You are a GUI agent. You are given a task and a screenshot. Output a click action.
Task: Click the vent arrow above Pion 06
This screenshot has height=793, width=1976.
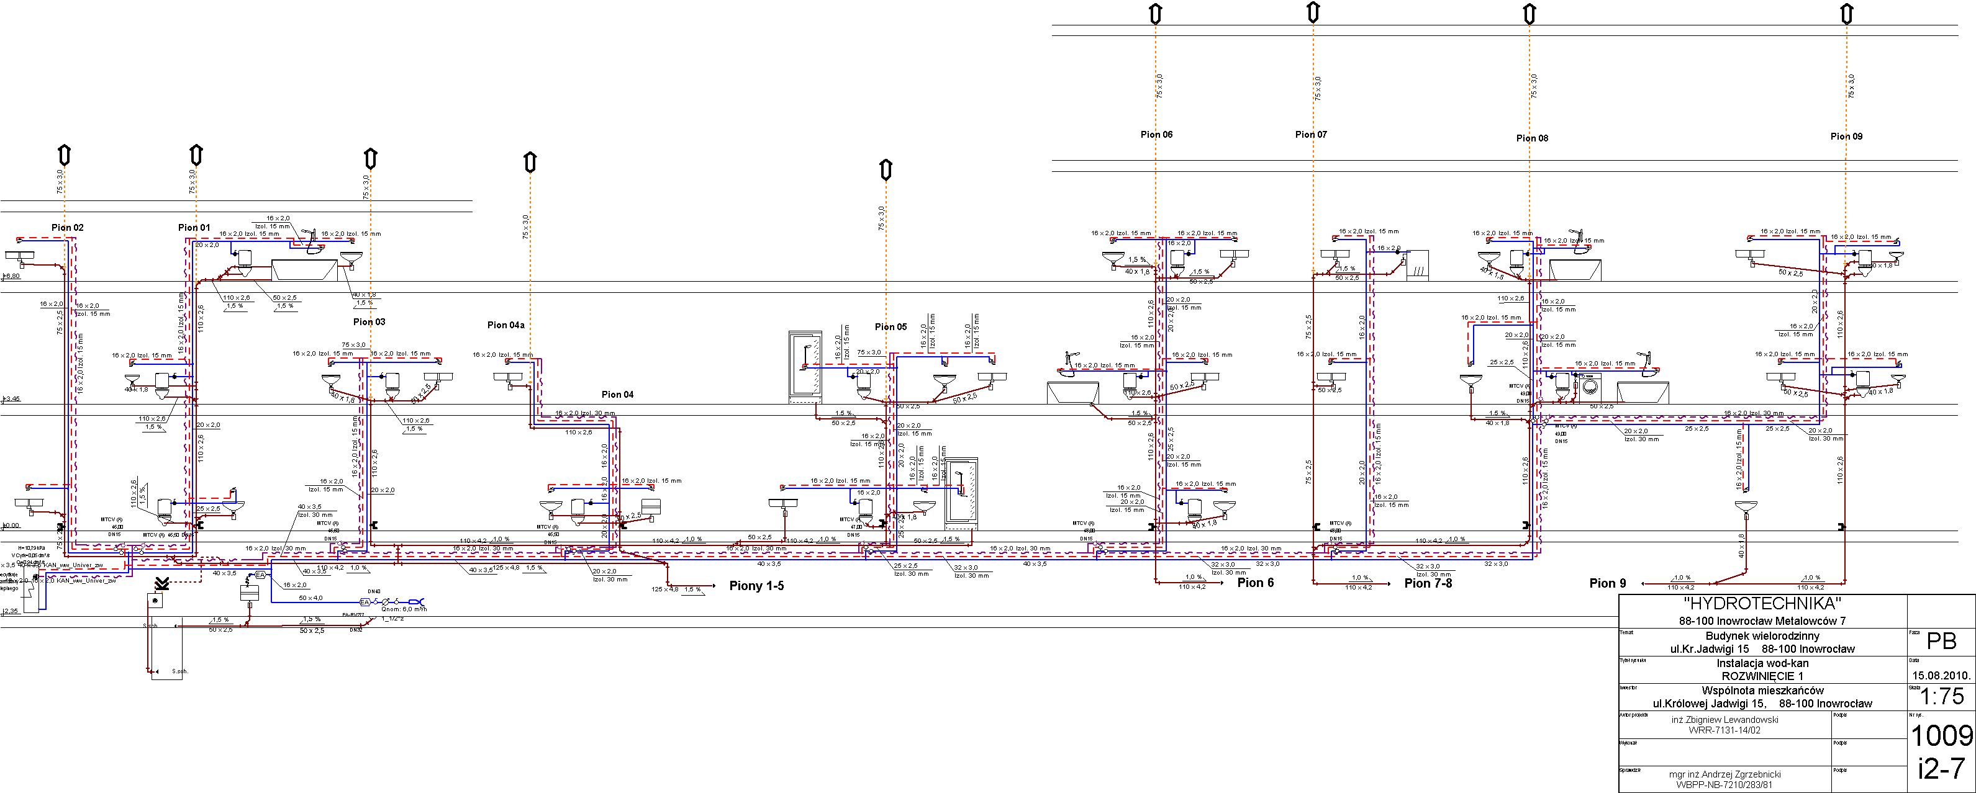pyautogui.click(x=1156, y=14)
